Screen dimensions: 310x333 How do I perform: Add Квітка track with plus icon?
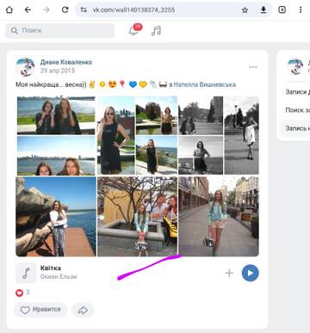(x=229, y=273)
